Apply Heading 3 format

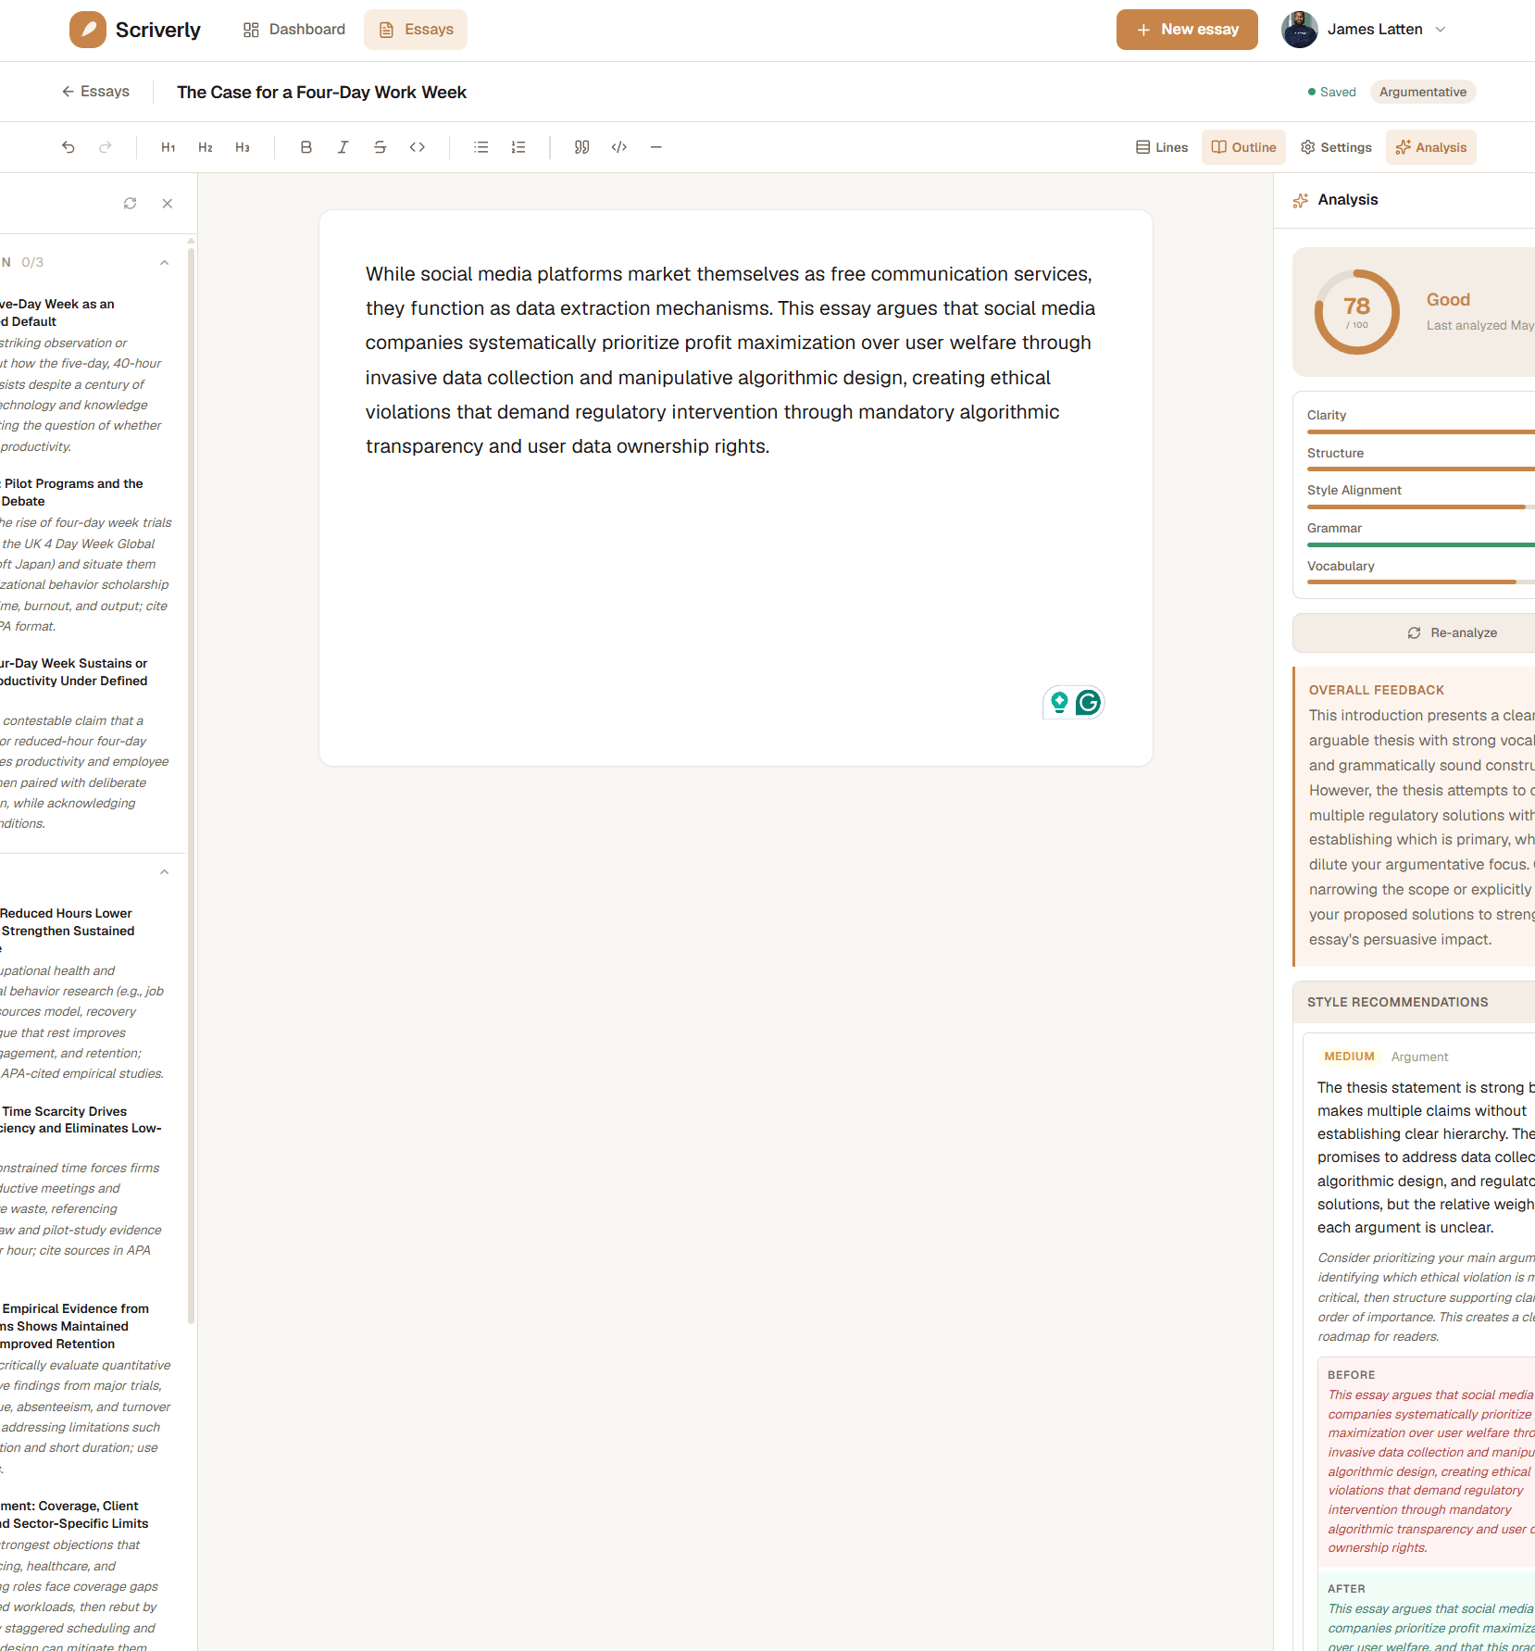pos(243,147)
